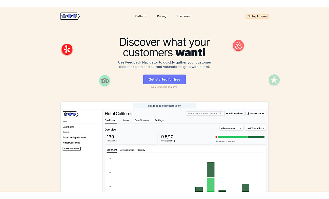Click the Add new space button
Screen dimensions: 329x199
72,148
